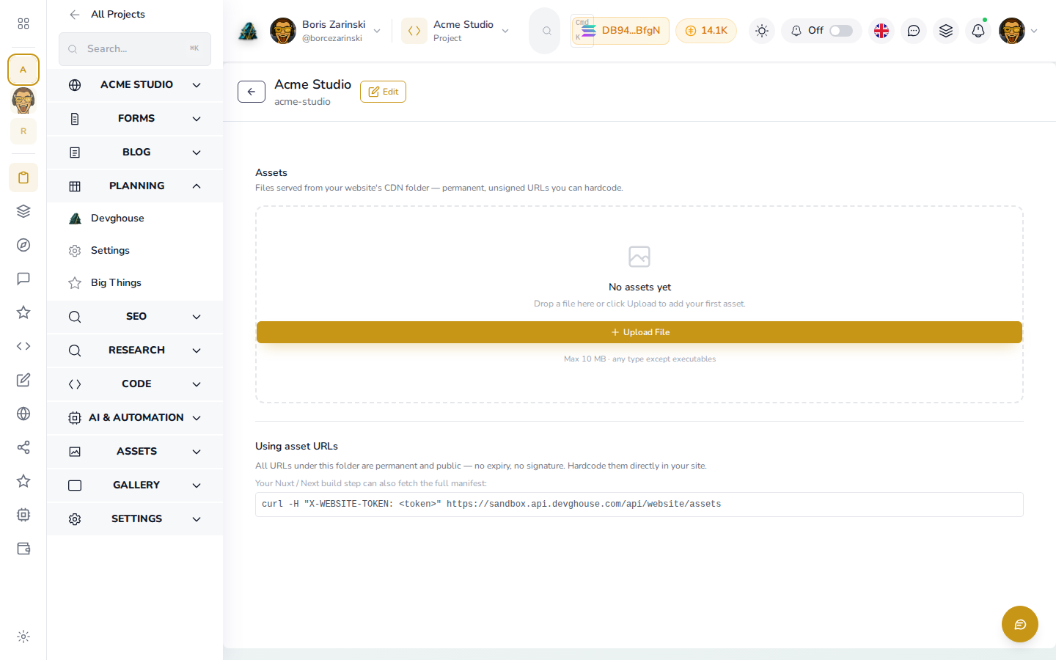Open the top bar search magnifier

click(x=546, y=31)
